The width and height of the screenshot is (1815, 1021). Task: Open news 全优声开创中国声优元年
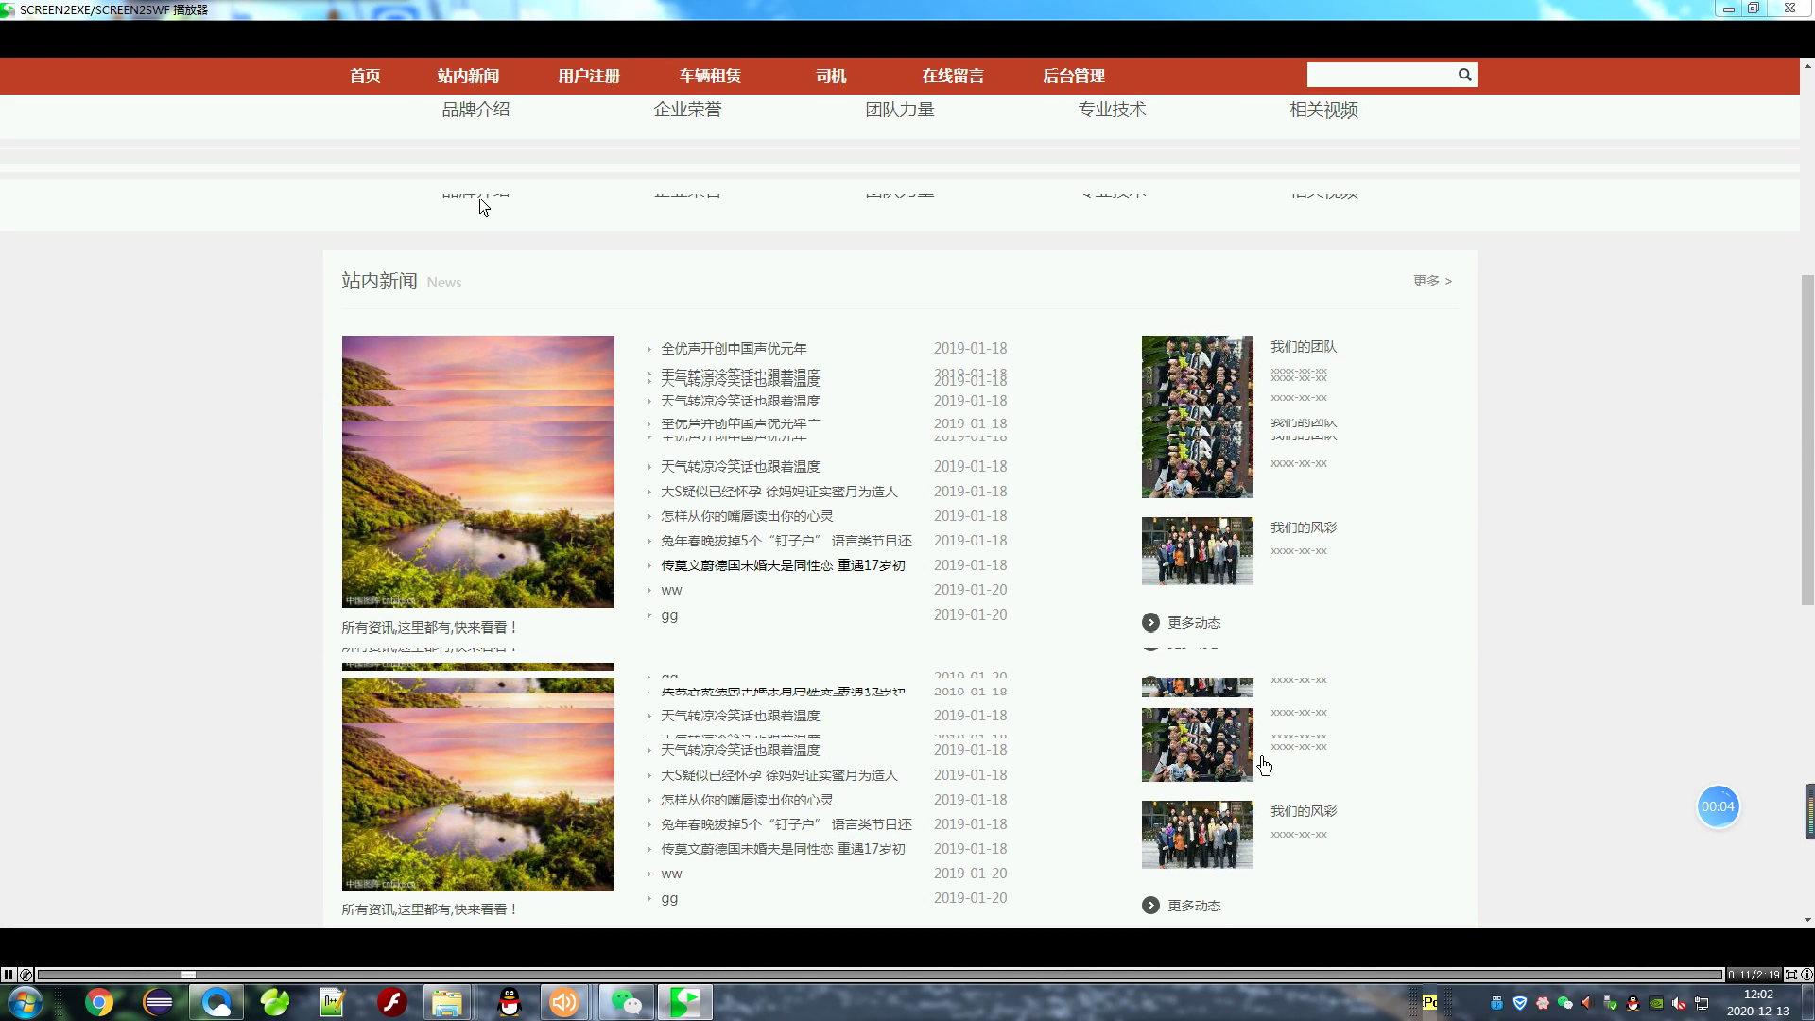point(734,349)
